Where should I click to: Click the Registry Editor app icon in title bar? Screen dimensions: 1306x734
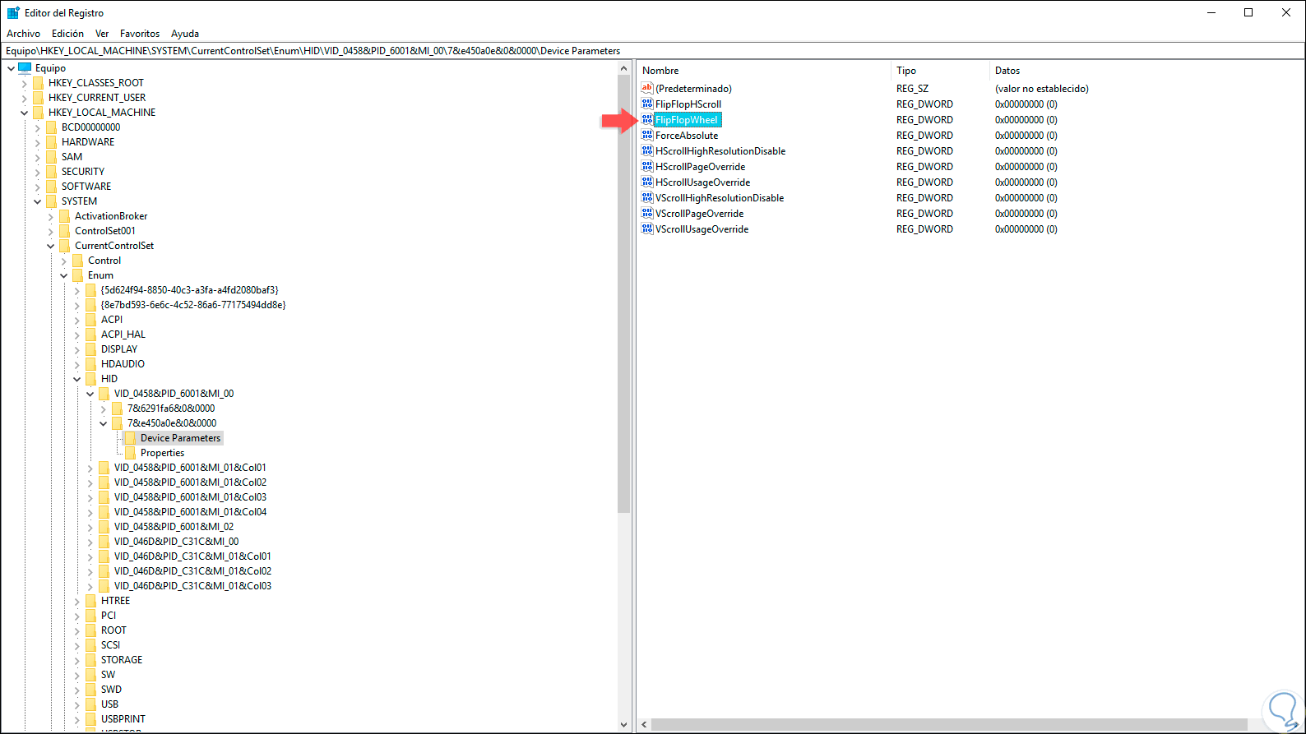[13, 13]
